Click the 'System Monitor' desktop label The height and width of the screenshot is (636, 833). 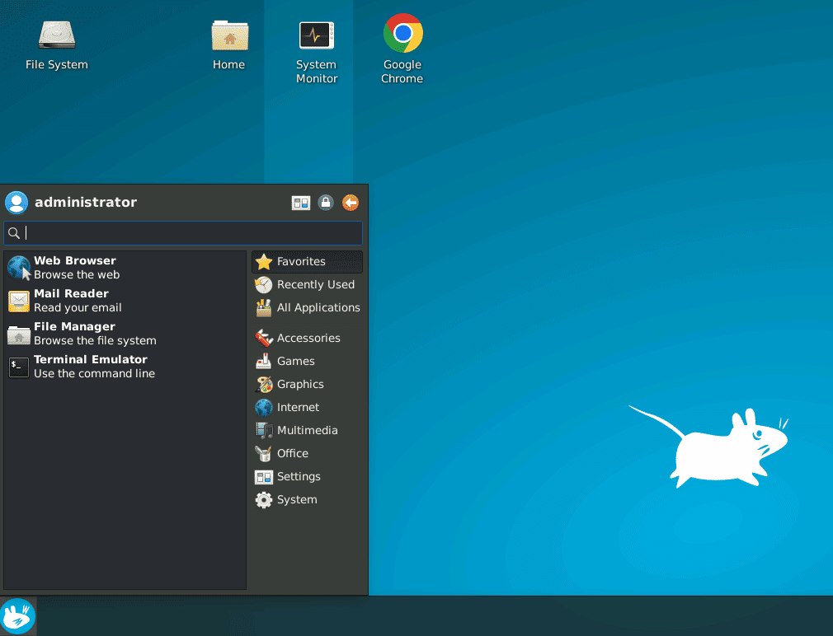click(317, 72)
